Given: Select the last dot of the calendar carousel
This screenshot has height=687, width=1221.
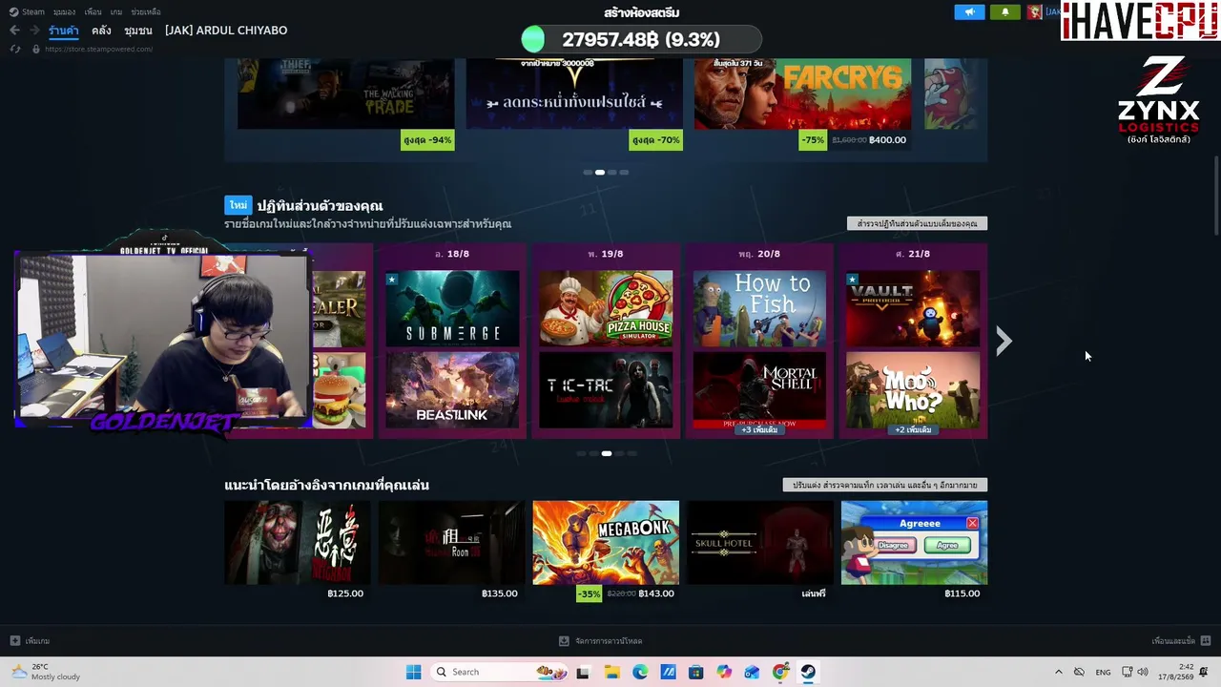Looking at the screenshot, I should tap(631, 453).
